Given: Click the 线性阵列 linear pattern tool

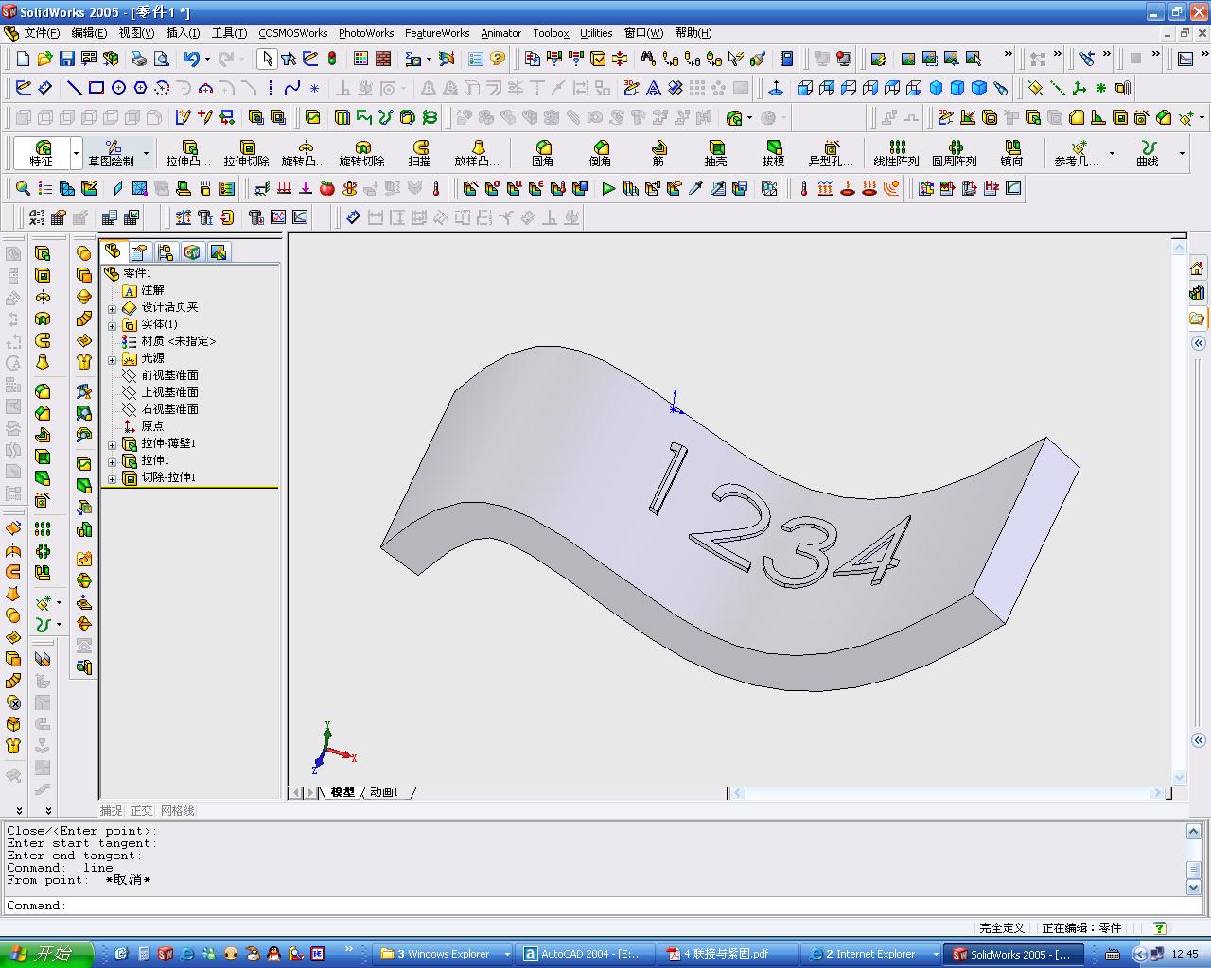Looking at the screenshot, I should coord(896,153).
